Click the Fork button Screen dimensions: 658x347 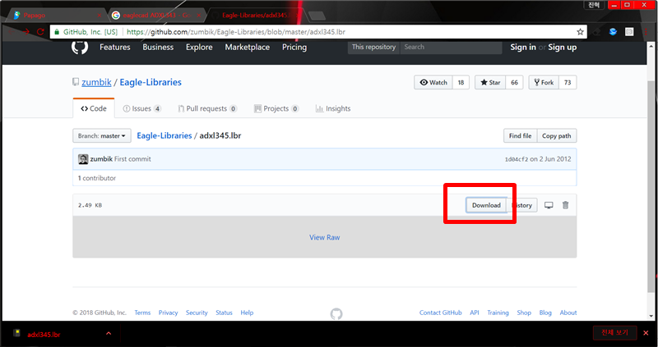click(544, 83)
